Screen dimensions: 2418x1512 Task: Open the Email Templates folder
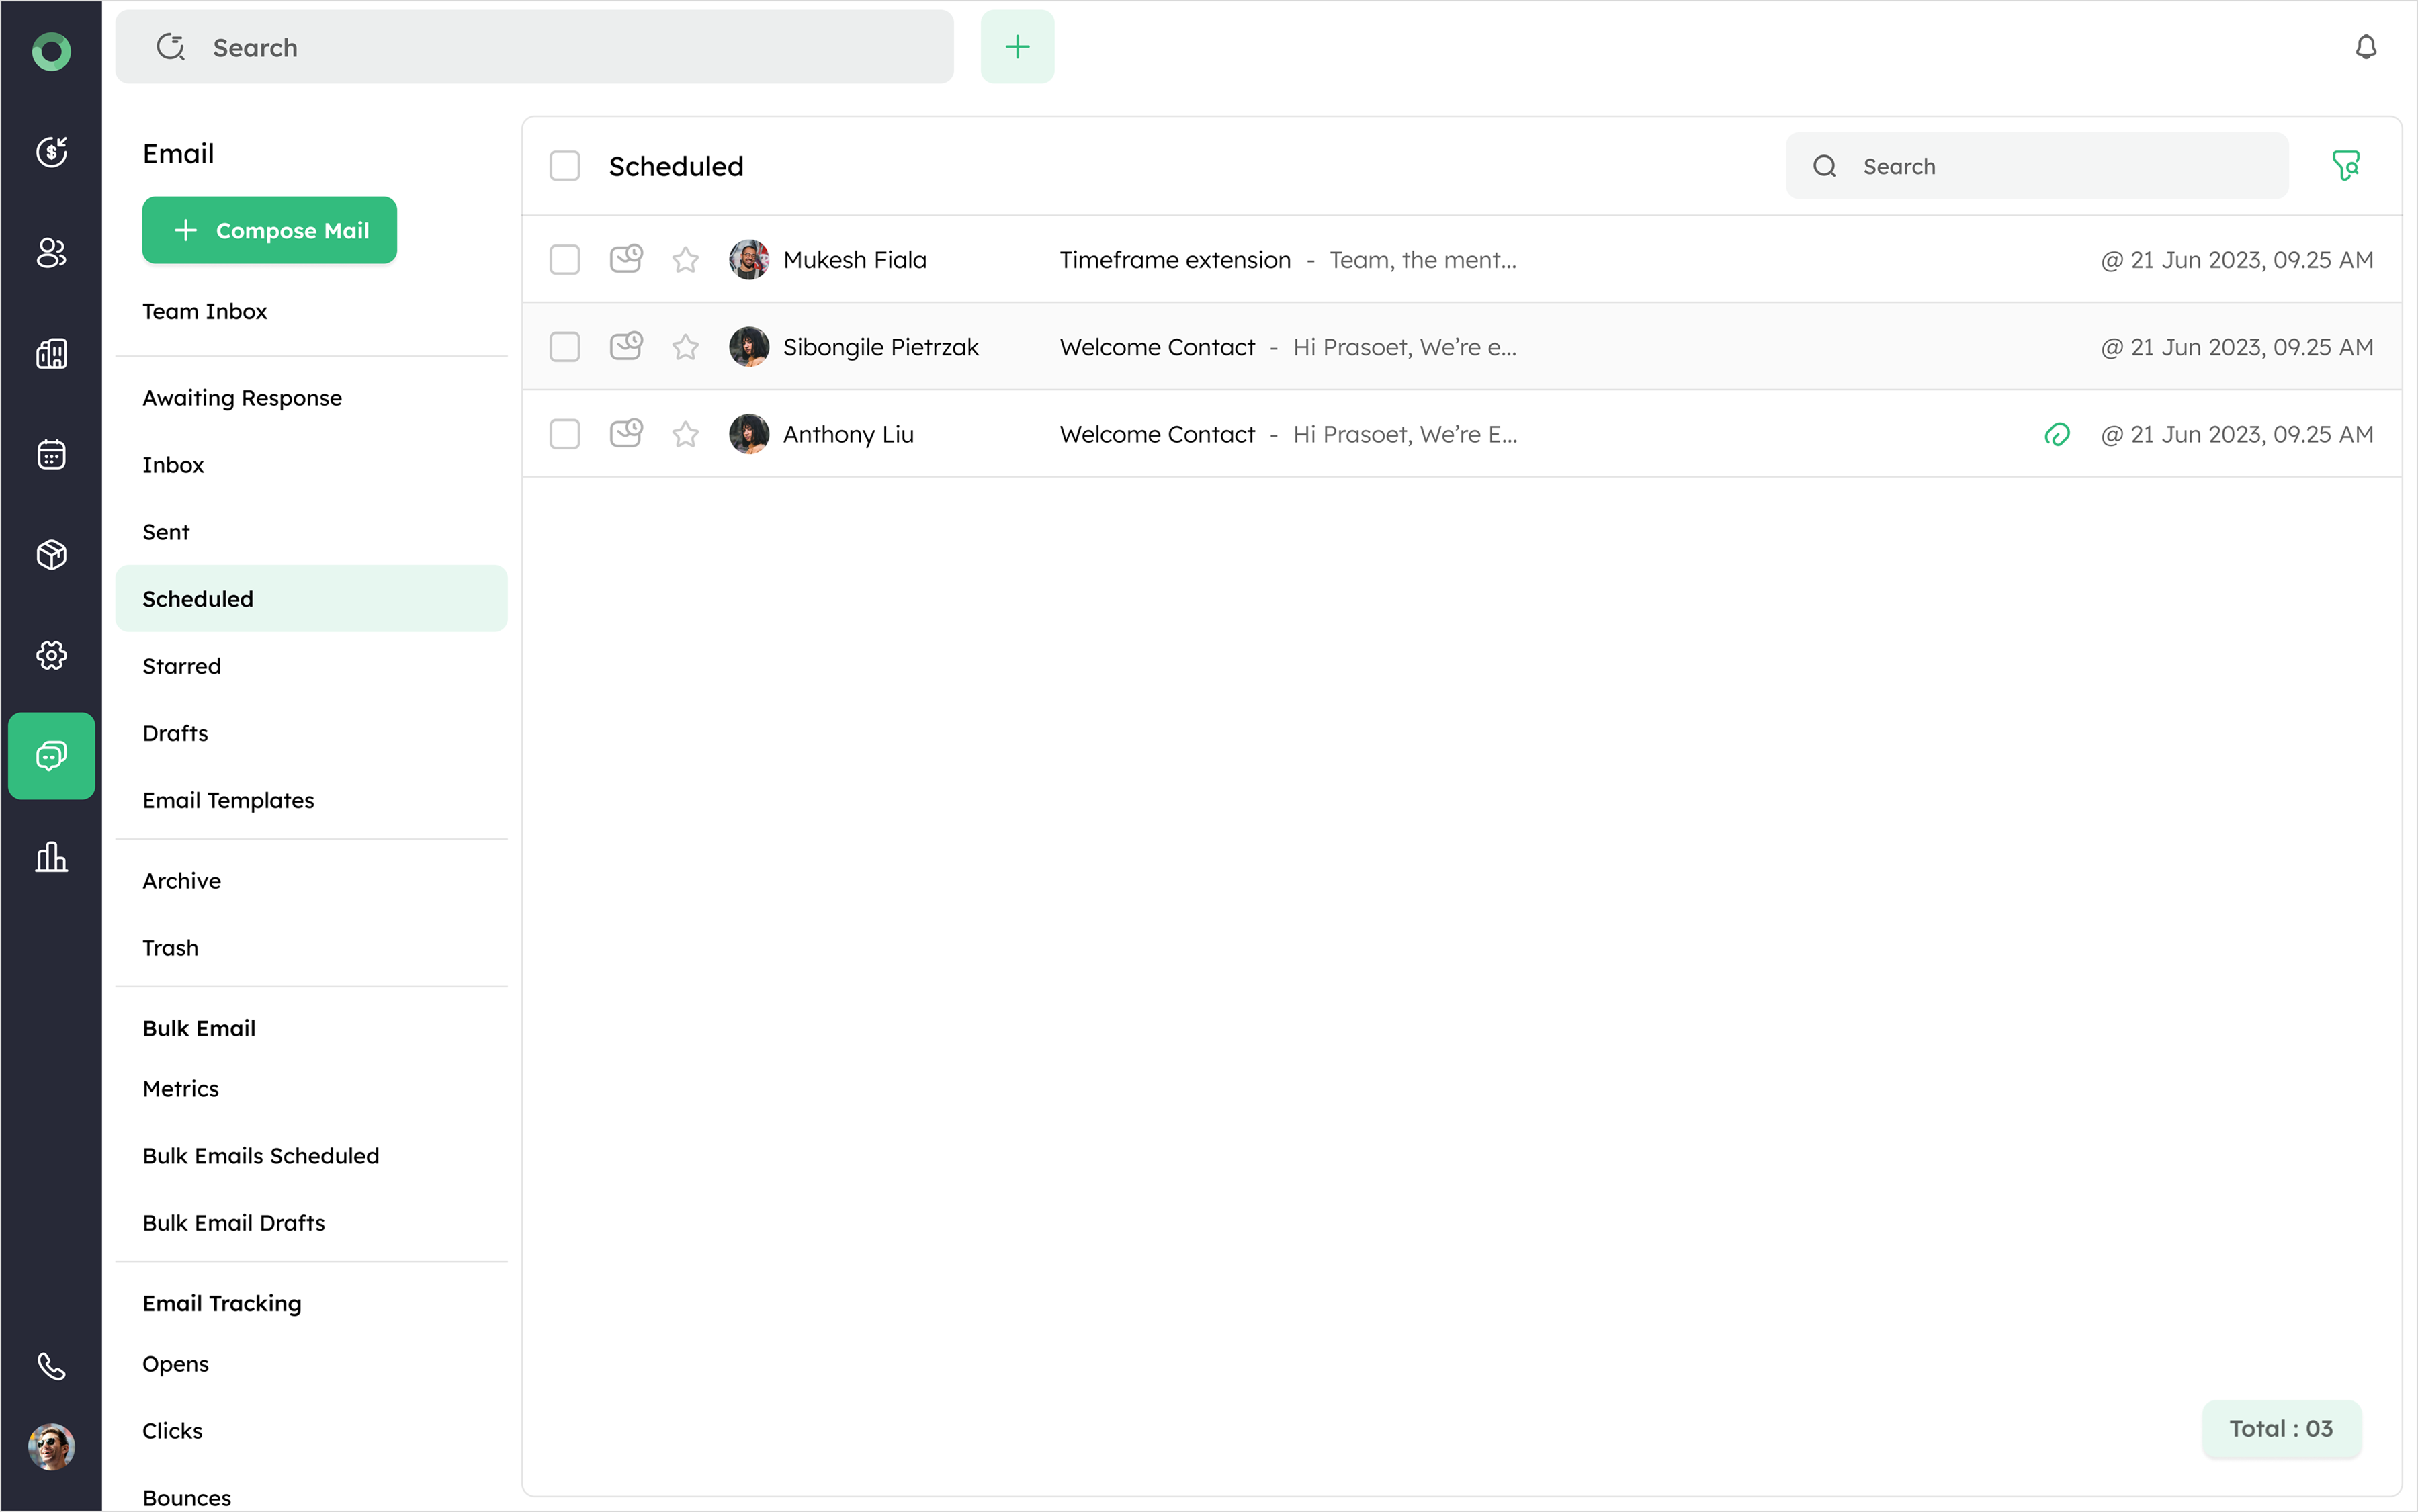click(228, 800)
